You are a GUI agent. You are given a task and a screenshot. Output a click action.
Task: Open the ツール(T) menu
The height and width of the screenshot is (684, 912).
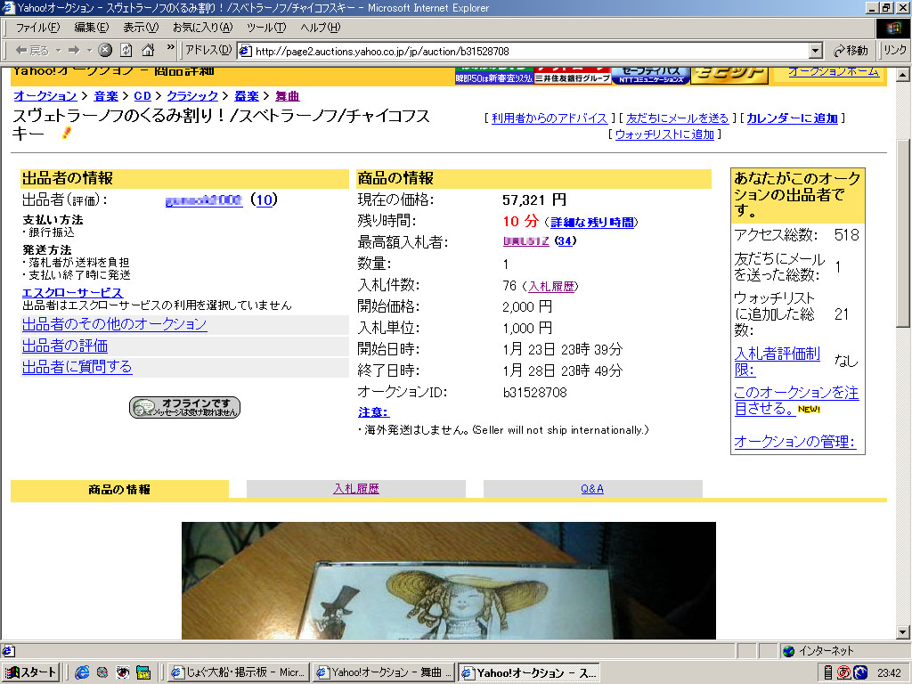(x=265, y=28)
